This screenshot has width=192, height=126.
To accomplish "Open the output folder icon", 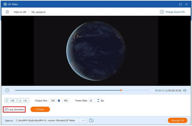I will (x=91, y=120).
